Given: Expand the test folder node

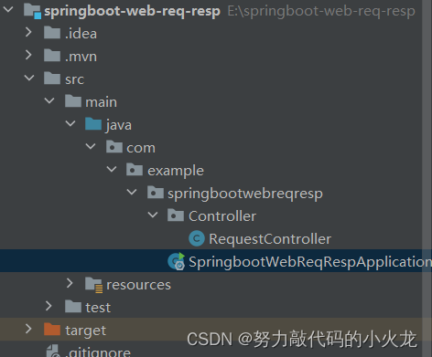Looking at the screenshot, I should tap(49, 306).
